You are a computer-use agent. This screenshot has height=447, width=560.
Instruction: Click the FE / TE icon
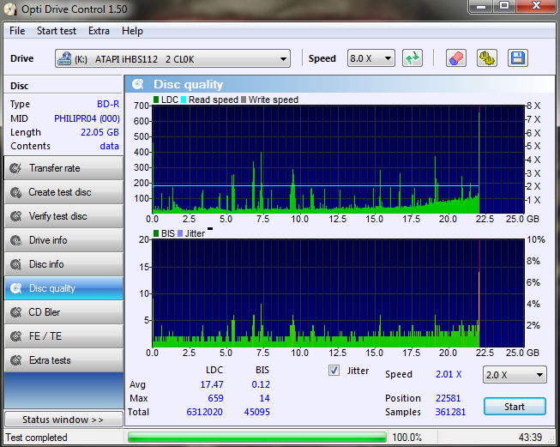[15, 336]
